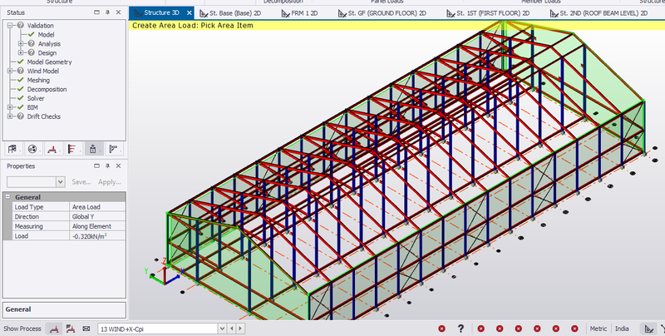The height and width of the screenshot is (336, 665).
Task: Select the Model Geometry tree item
Action: 49,62
